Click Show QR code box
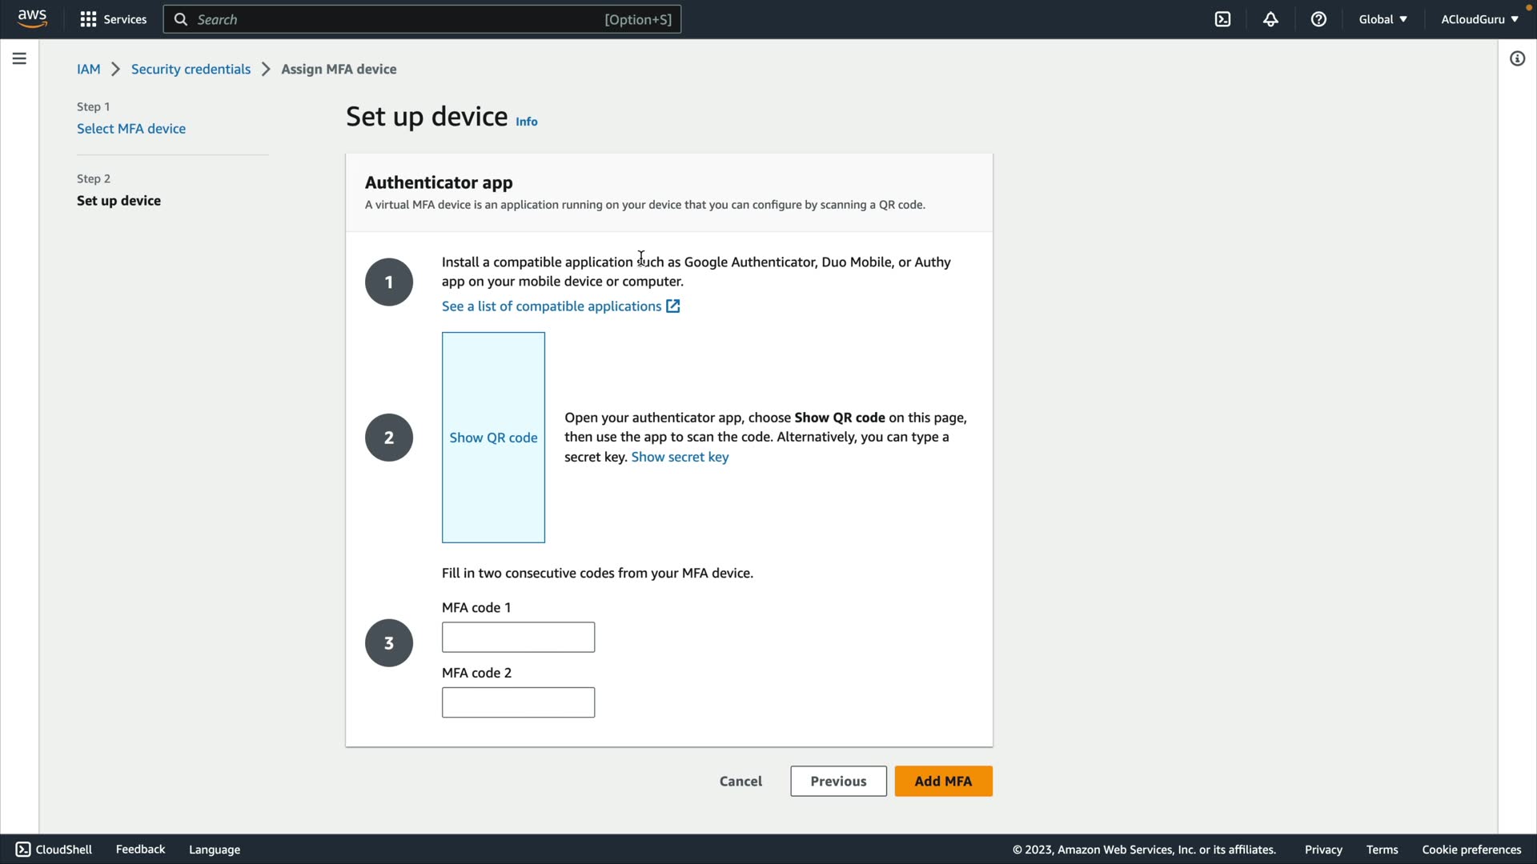This screenshot has width=1537, height=864. pyautogui.click(x=493, y=438)
